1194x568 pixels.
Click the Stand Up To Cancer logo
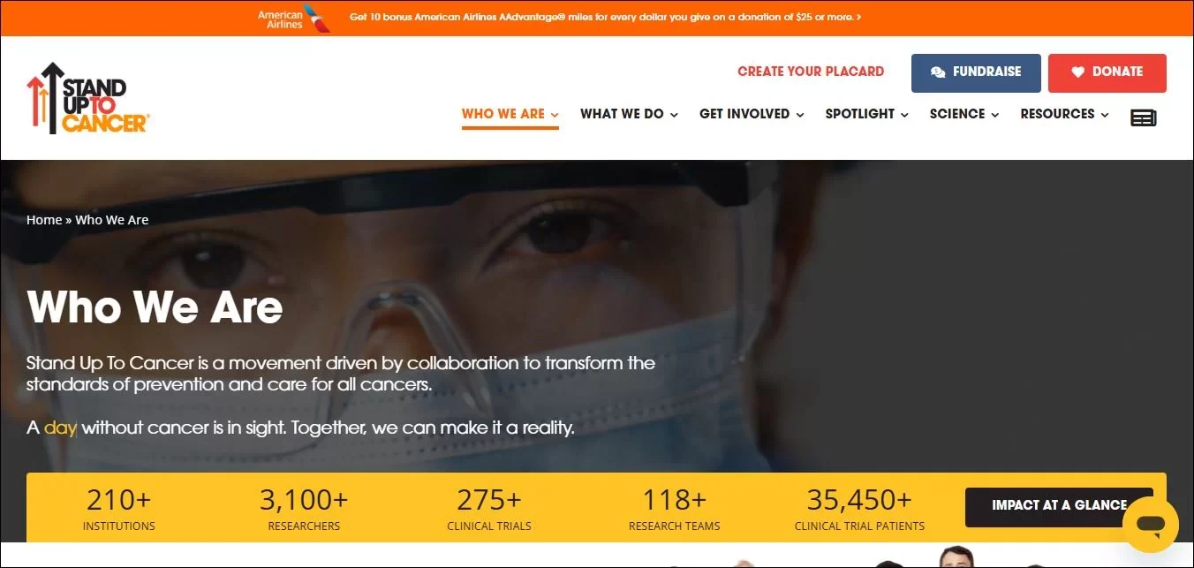tap(88, 98)
